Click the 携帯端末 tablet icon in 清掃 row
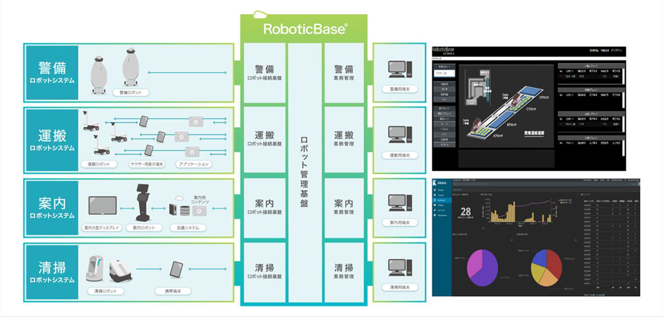 tap(176, 269)
